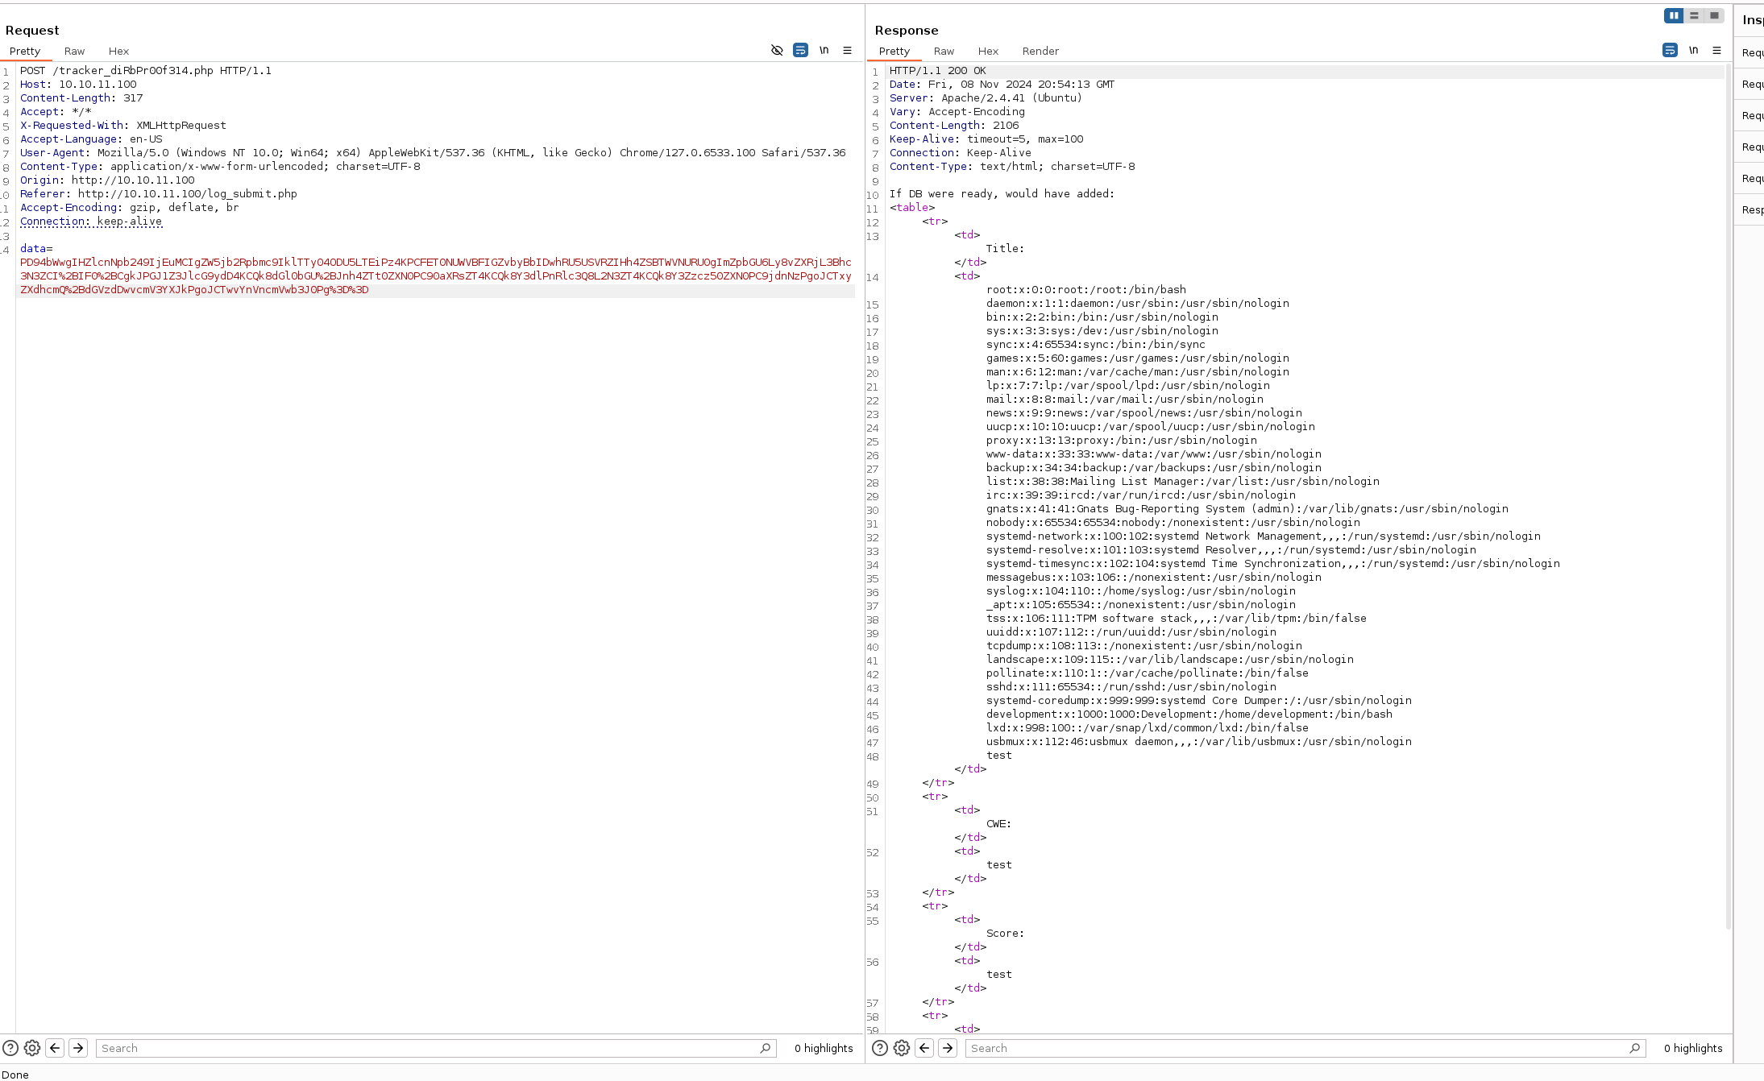Open Response search settings gear
The height and width of the screenshot is (1081, 1764).
point(902,1048)
